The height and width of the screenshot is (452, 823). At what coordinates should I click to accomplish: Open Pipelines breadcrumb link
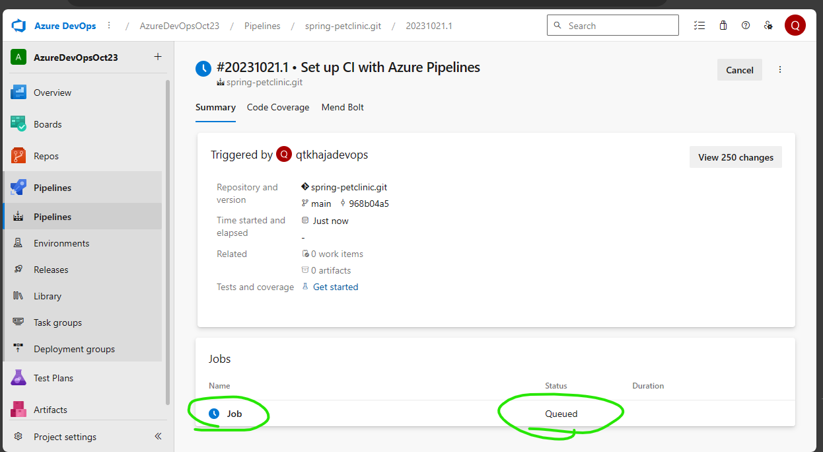coord(262,26)
